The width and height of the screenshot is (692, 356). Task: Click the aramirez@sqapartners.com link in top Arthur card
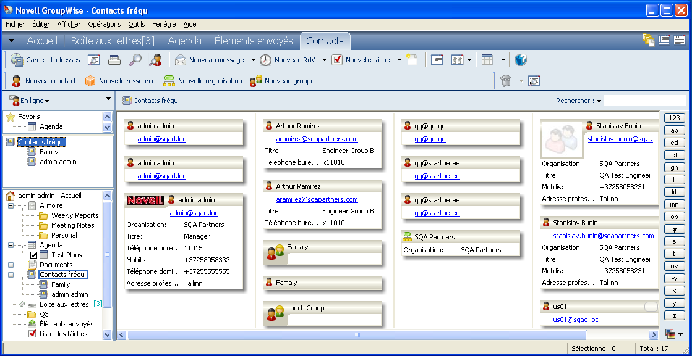click(317, 139)
